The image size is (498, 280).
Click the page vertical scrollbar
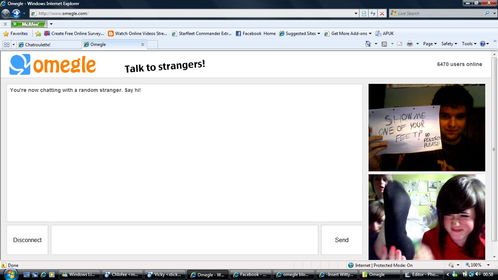point(494,149)
